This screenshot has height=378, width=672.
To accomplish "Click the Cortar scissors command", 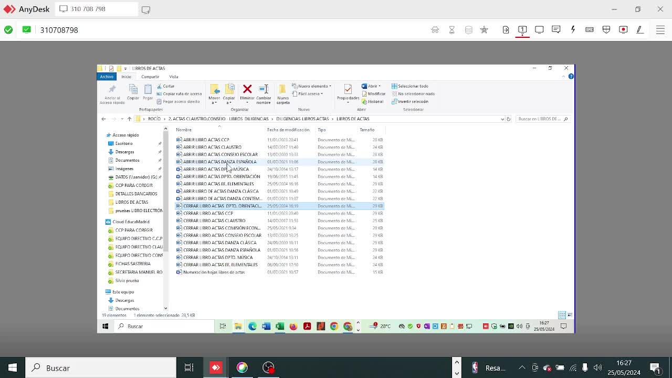I will pos(165,86).
